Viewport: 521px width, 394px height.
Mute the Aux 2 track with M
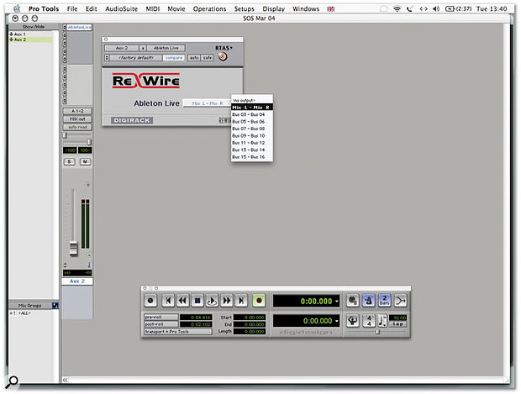click(x=85, y=162)
